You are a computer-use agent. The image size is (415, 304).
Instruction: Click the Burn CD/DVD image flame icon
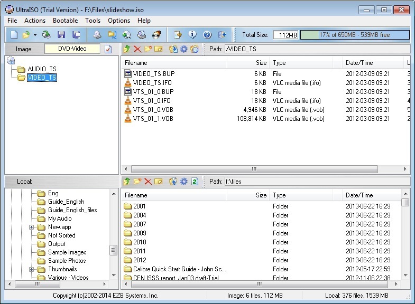pyautogui.click(x=156, y=35)
